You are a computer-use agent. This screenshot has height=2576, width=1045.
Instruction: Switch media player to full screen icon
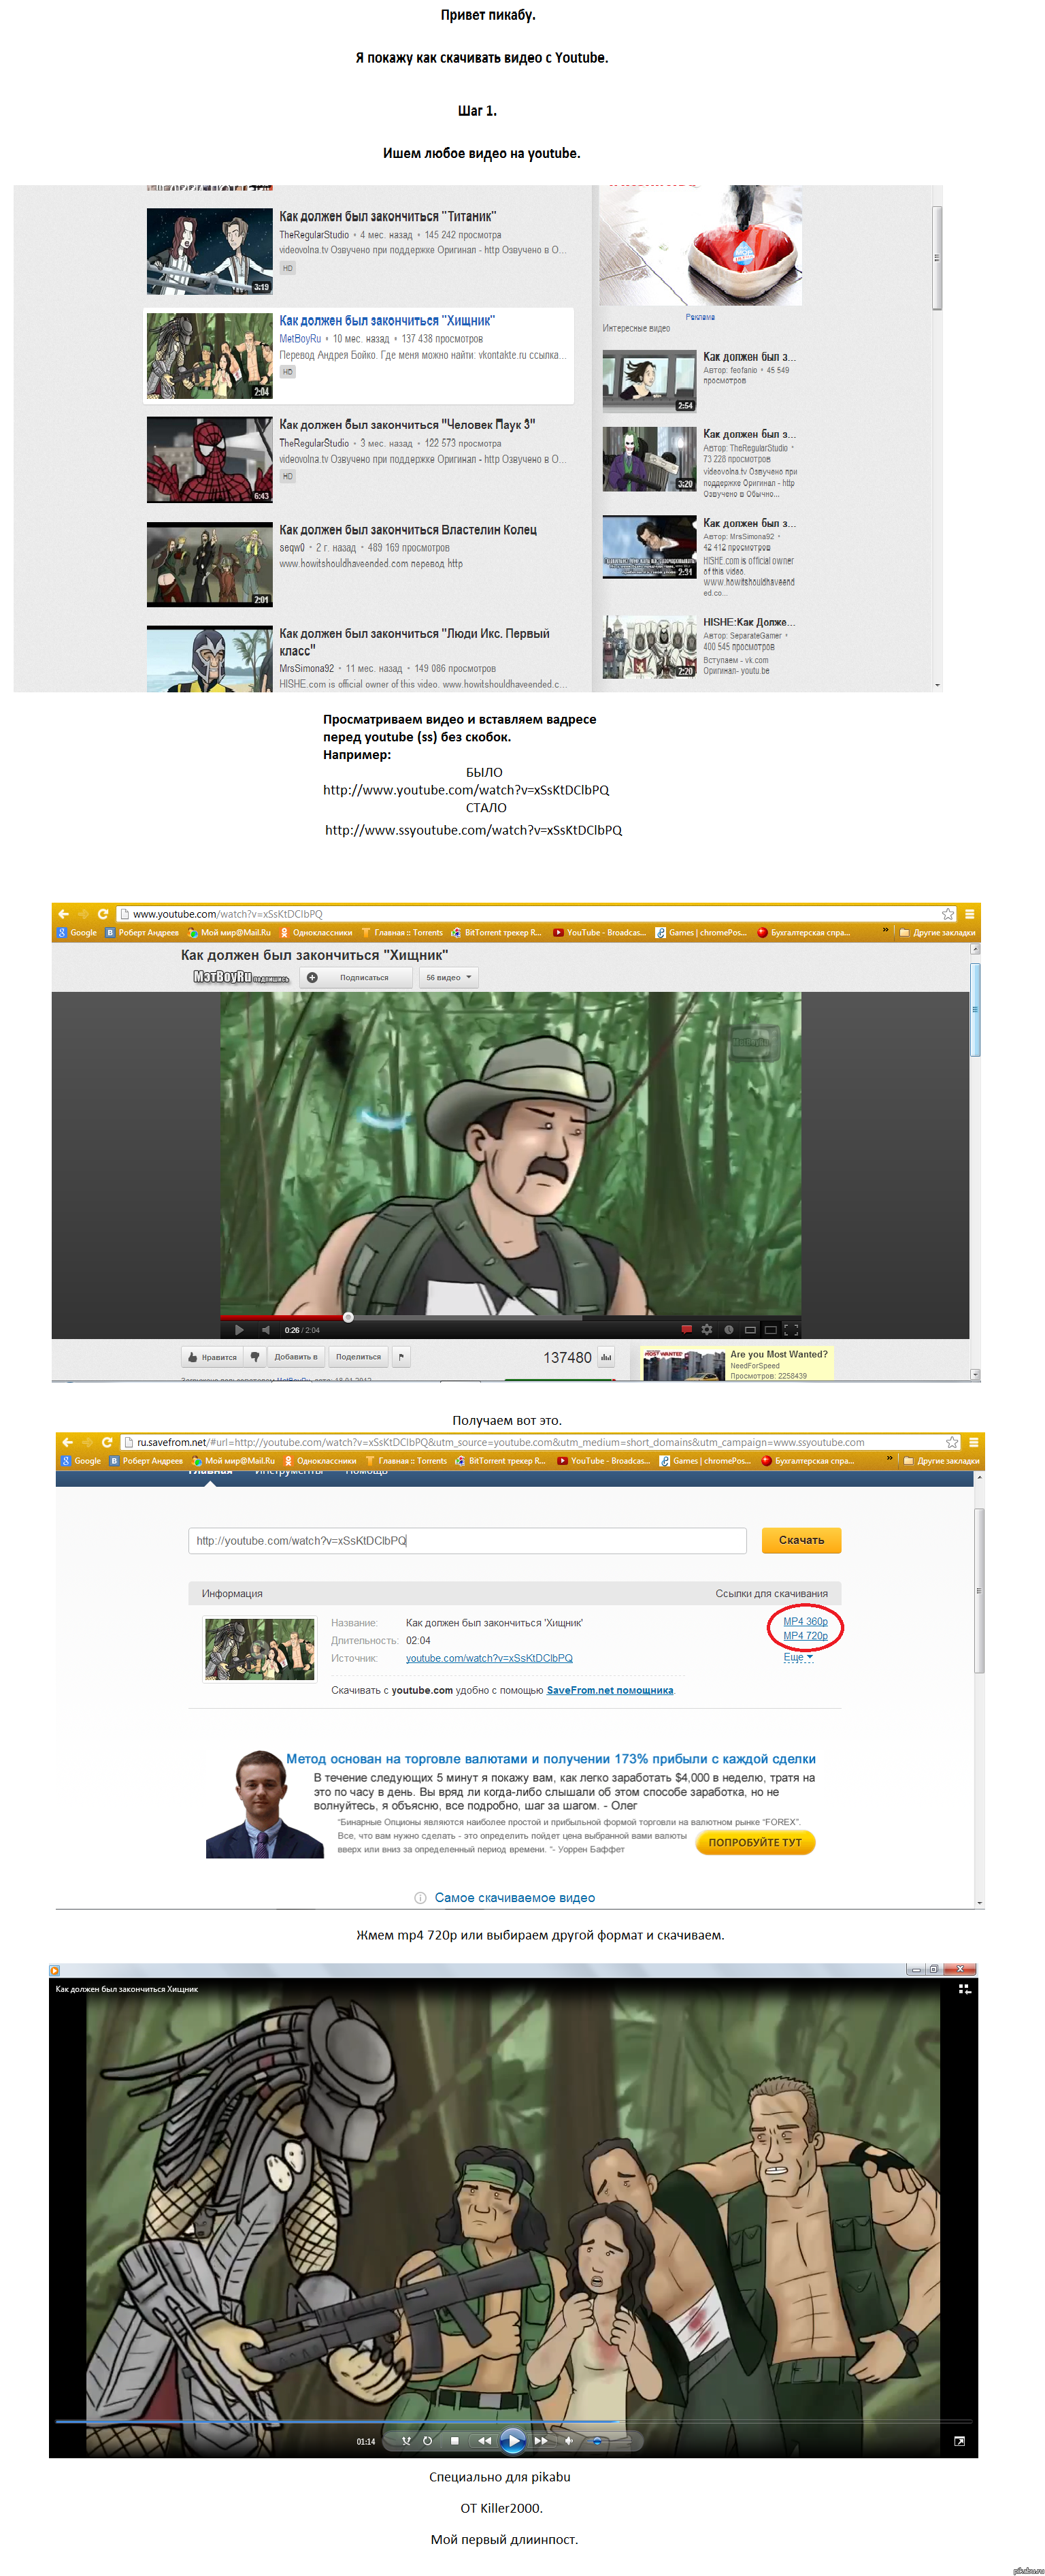pyautogui.click(x=959, y=2441)
